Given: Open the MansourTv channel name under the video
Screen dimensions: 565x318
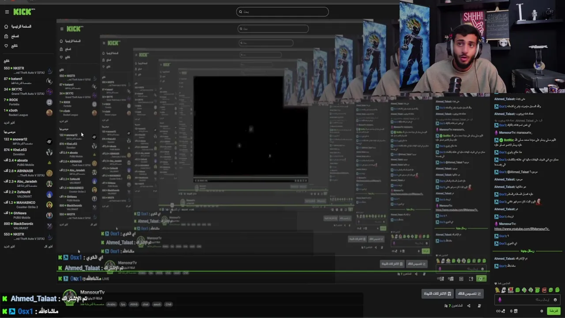Looking at the screenshot, I should (x=92, y=292).
